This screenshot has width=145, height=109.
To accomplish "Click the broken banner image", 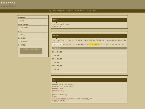I will [23, 42].
